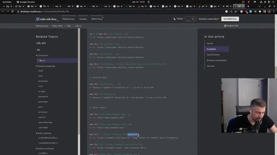Open the searchParams property in sidebar
Screen dimensions: 277x155
tap(45, 122)
